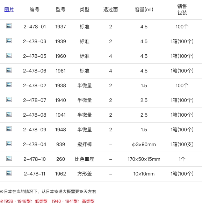The height and width of the screenshot is (207, 202).
Task: Show the picture icon for 2-478-09
Action: click(x=9, y=129)
